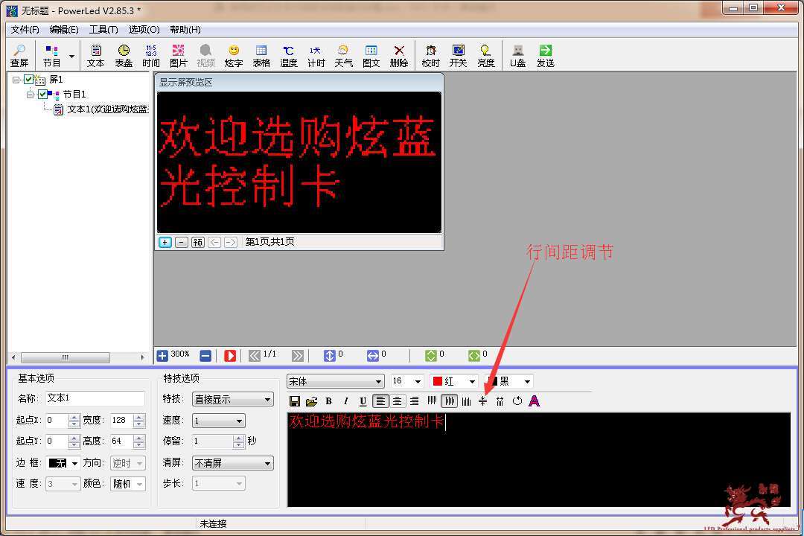The image size is (804, 536).
Task: Open the 选项(O) menu
Action: point(144,30)
